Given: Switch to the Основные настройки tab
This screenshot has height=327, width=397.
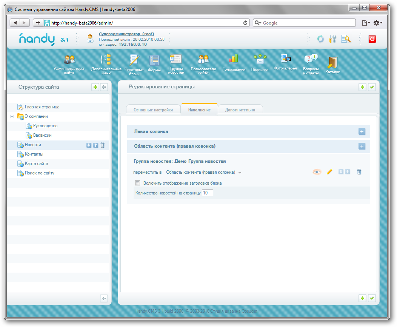Looking at the screenshot, I should point(153,110).
